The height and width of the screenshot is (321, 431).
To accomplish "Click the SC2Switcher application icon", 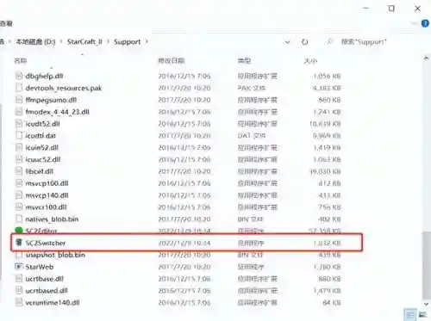I will pyautogui.click(x=19, y=243).
